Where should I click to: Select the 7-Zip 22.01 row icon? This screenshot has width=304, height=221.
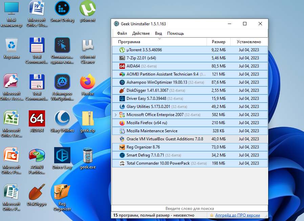pos(122,58)
